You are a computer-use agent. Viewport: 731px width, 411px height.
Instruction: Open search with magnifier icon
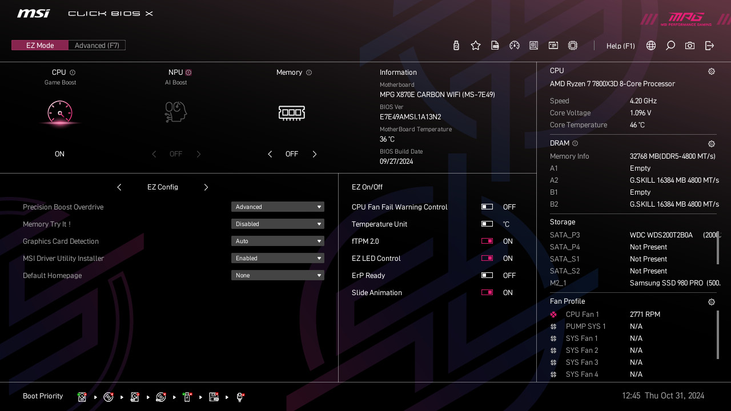tap(670, 46)
